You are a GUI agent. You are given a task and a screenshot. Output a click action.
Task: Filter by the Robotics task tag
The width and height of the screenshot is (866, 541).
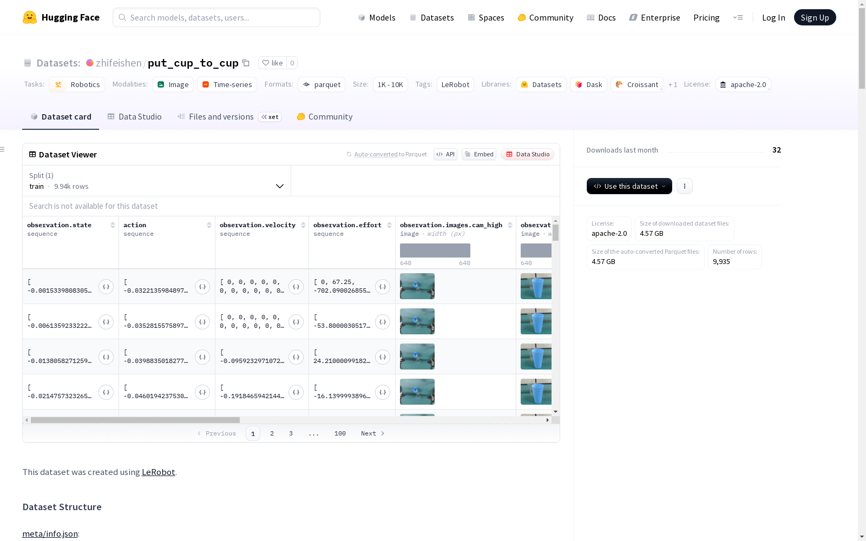pos(77,84)
